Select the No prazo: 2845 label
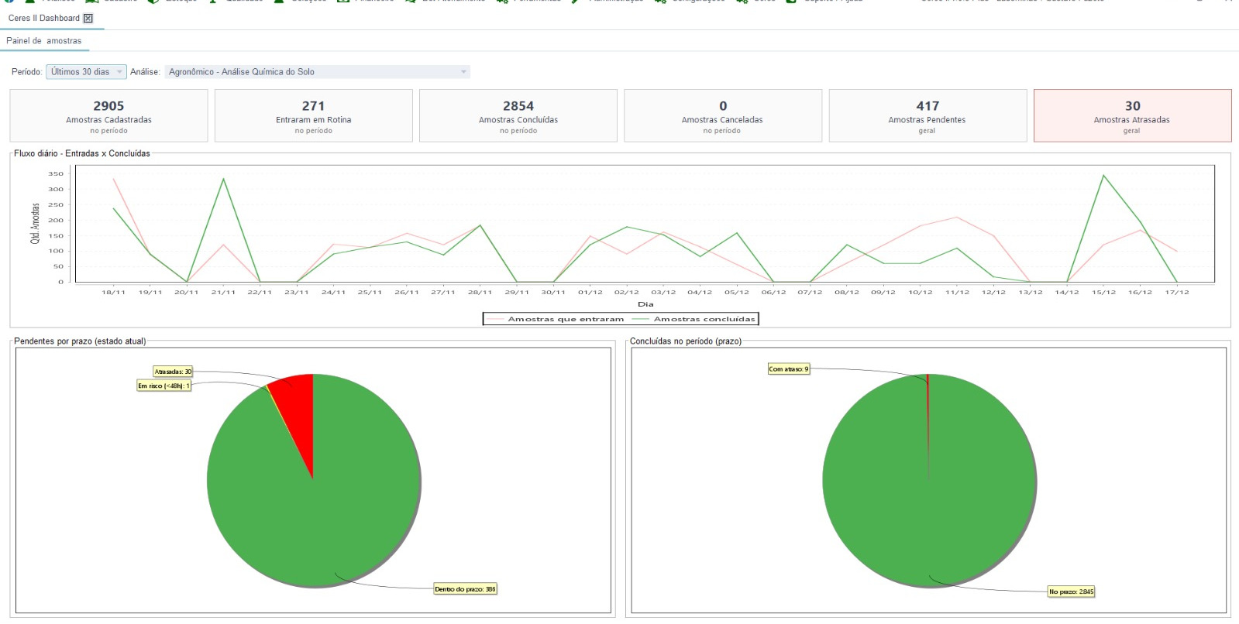This screenshot has height=624, width=1239. tap(1071, 591)
